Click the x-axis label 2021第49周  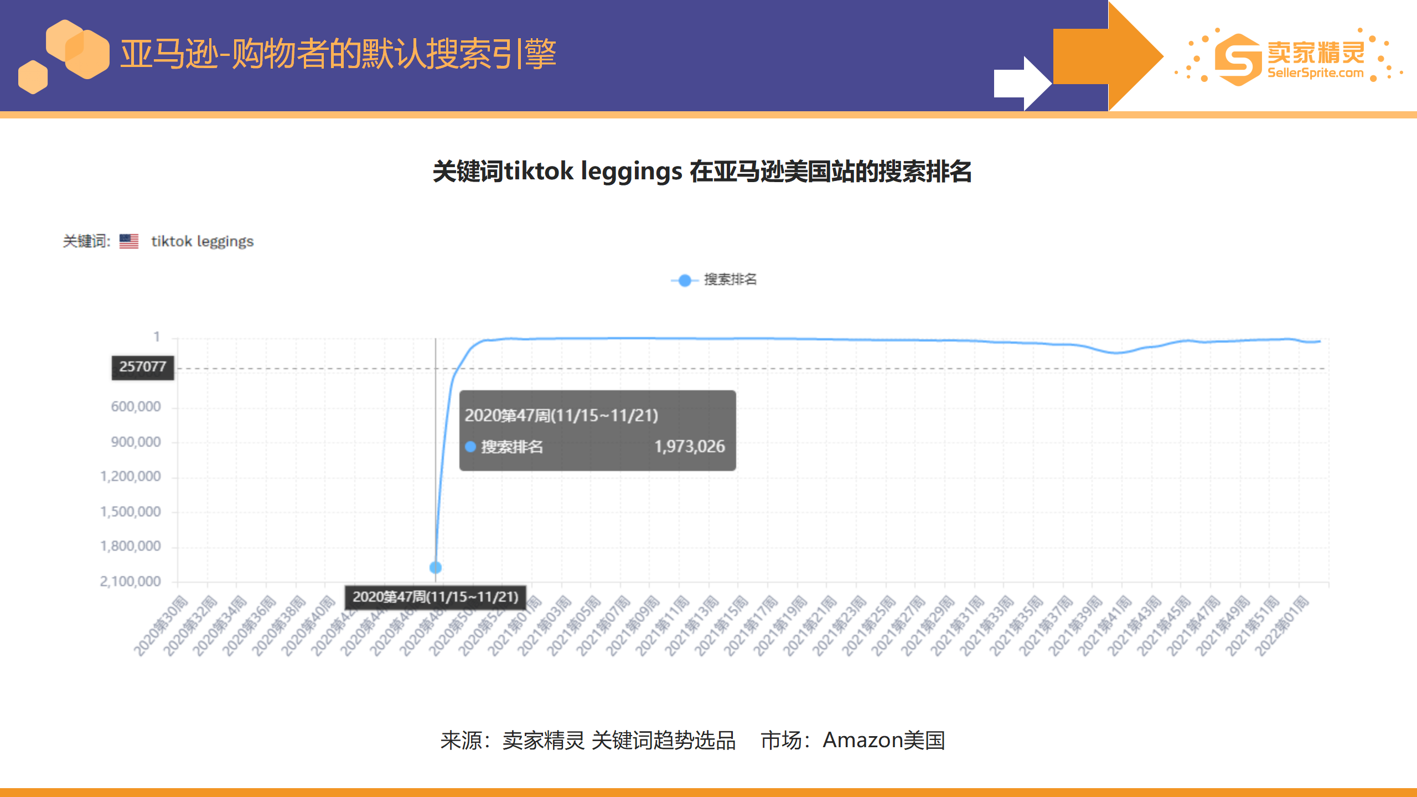pos(1224,625)
